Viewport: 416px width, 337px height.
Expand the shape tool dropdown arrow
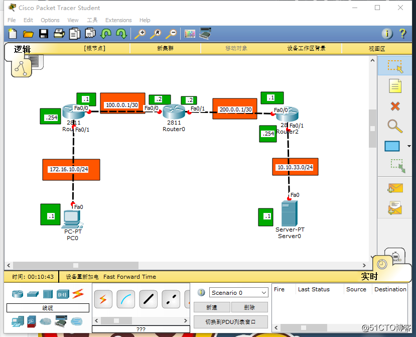click(409, 146)
